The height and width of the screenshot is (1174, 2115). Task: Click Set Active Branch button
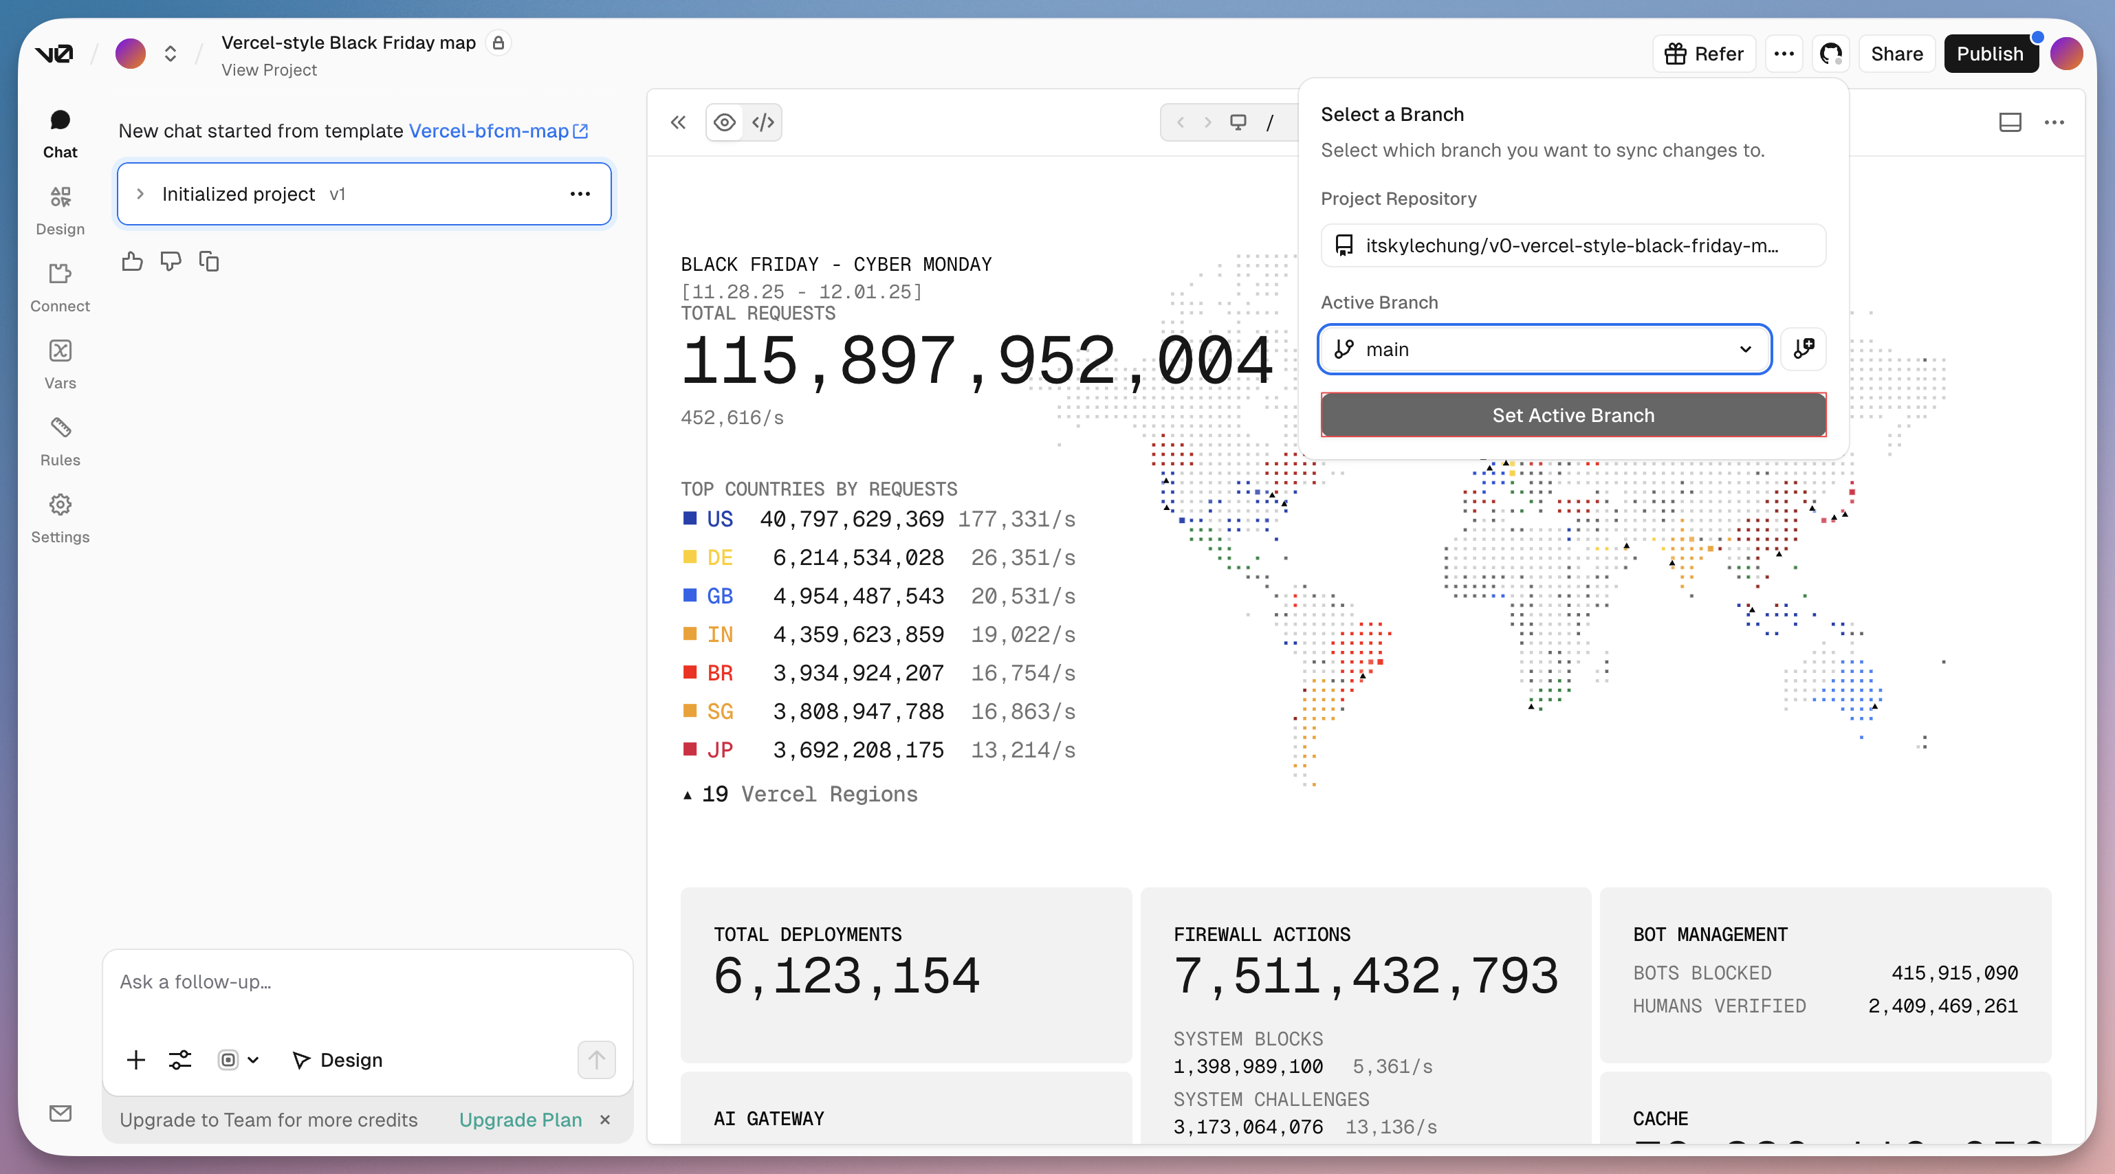click(1572, 415)
